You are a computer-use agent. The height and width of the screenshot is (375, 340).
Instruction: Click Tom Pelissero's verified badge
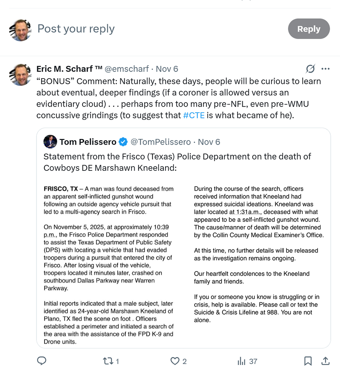[123, 142]
